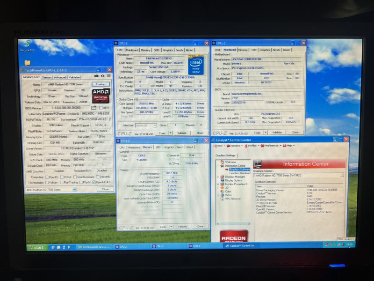Toggle the DirectML checkbox in GPU-Z
The width and height of the screenshot is (374, 281).
click(98, 177)
